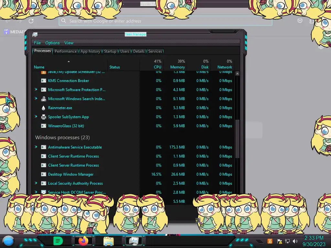This screenshot has width=331, height=248.
Task: Switch to the Users tab
Action: point(125,51)
